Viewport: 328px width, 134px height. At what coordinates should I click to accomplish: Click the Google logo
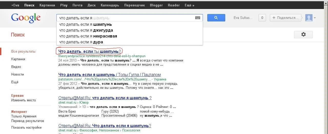26,18
